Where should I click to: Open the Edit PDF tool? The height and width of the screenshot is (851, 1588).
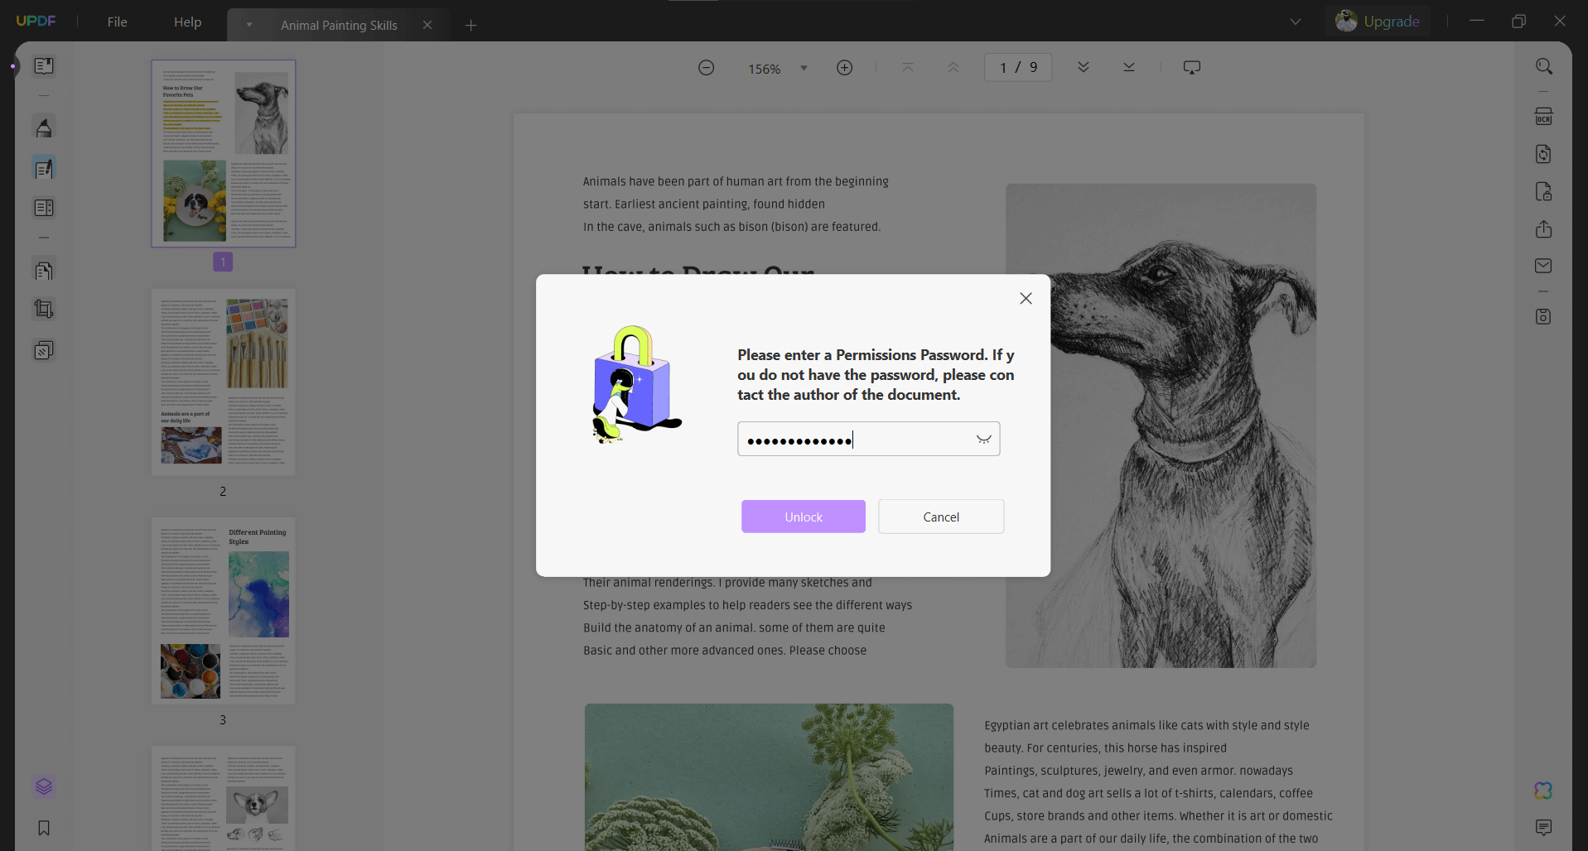click(x=44, y=169)
